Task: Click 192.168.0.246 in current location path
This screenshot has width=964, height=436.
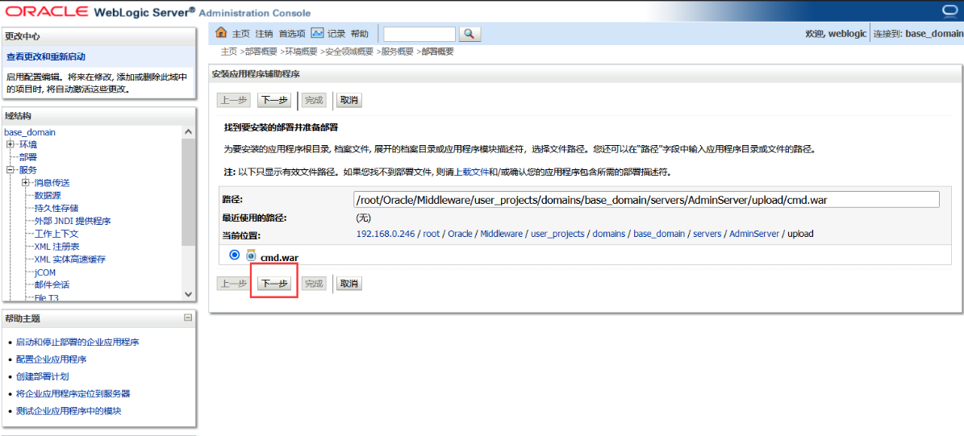Action: click(x=386, y=234)
